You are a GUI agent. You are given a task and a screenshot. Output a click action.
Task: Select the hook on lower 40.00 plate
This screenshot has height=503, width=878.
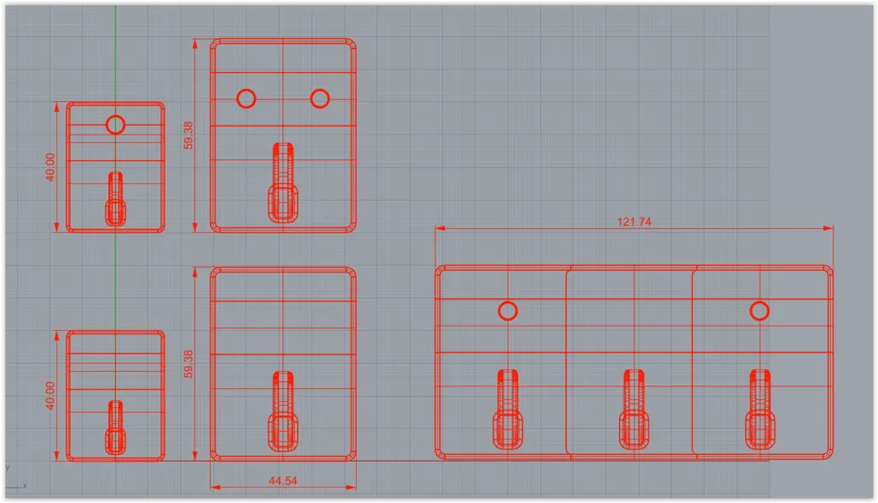(116, 427)
